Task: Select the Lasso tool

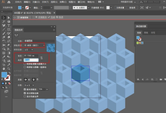Action: pyautogui.click(x=9, y=21)
